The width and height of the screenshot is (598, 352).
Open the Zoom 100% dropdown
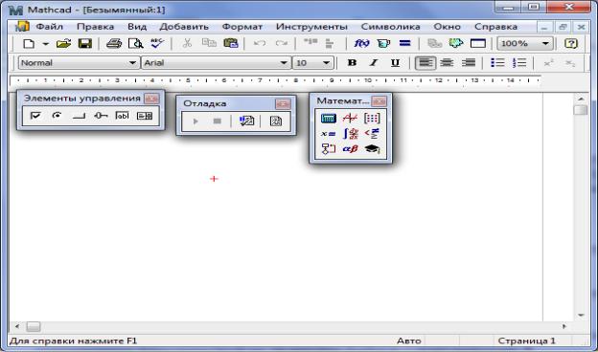click(x=545, y=44)
